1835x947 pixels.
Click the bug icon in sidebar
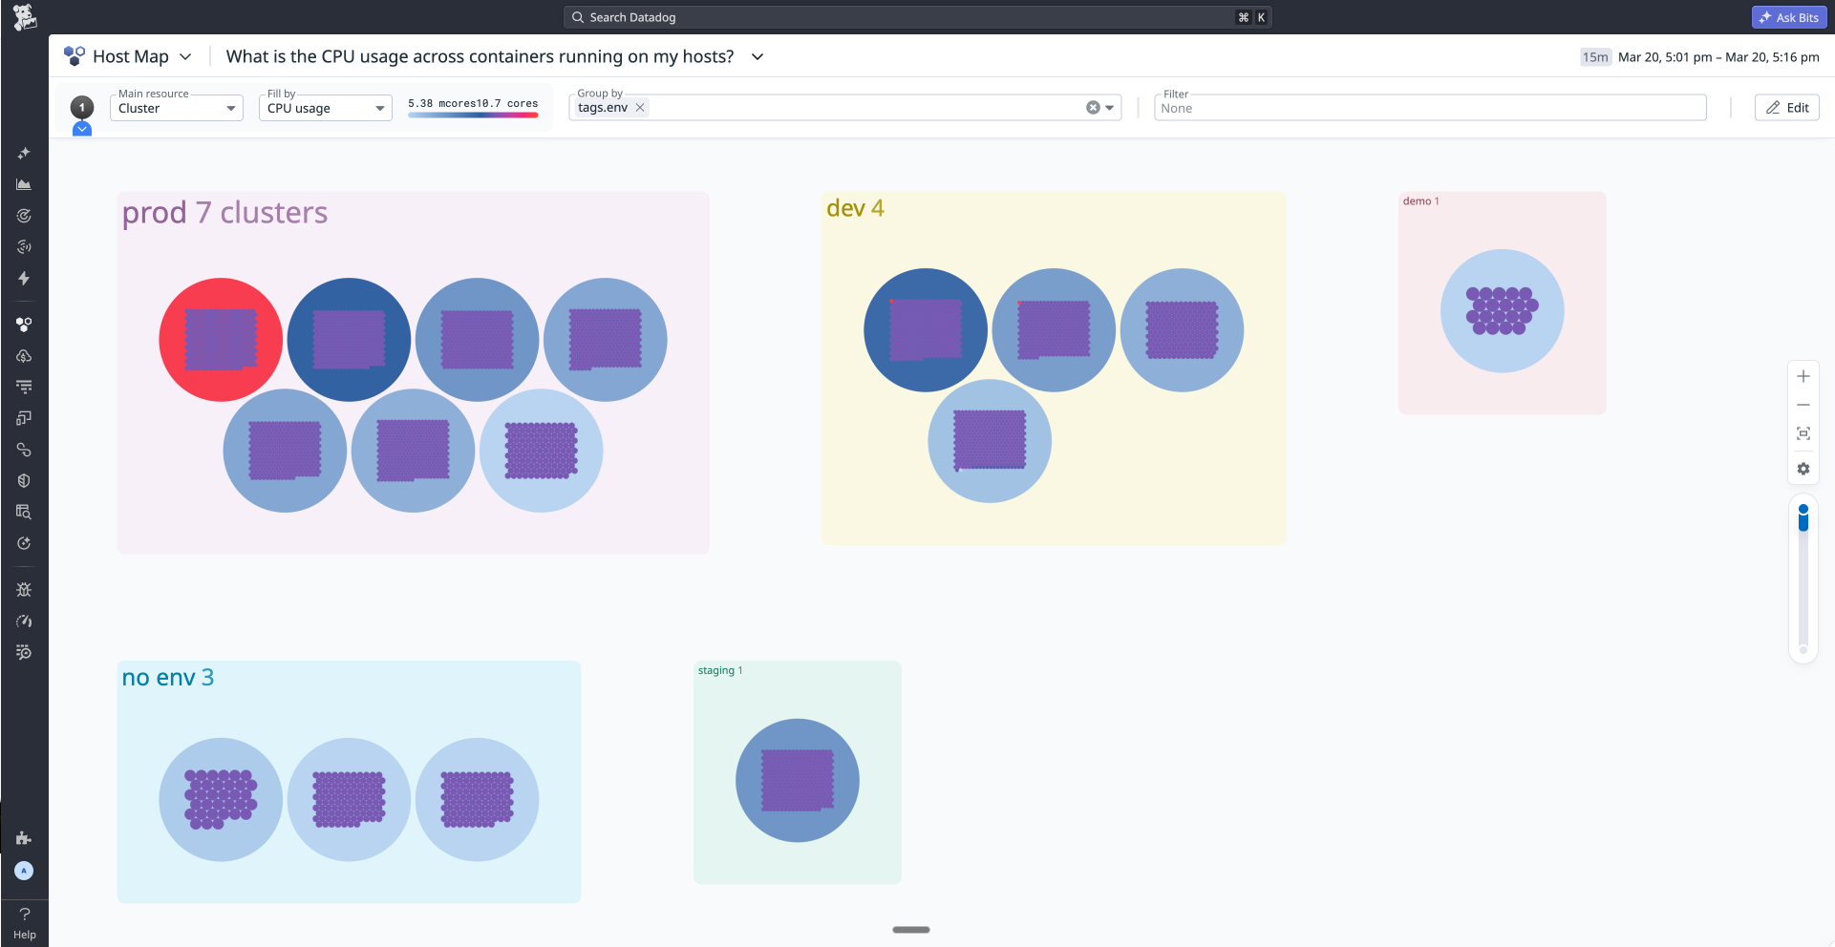click(24, 590)
